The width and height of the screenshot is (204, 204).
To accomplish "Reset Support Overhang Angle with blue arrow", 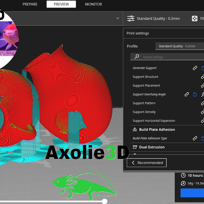I will click(195, 94).
